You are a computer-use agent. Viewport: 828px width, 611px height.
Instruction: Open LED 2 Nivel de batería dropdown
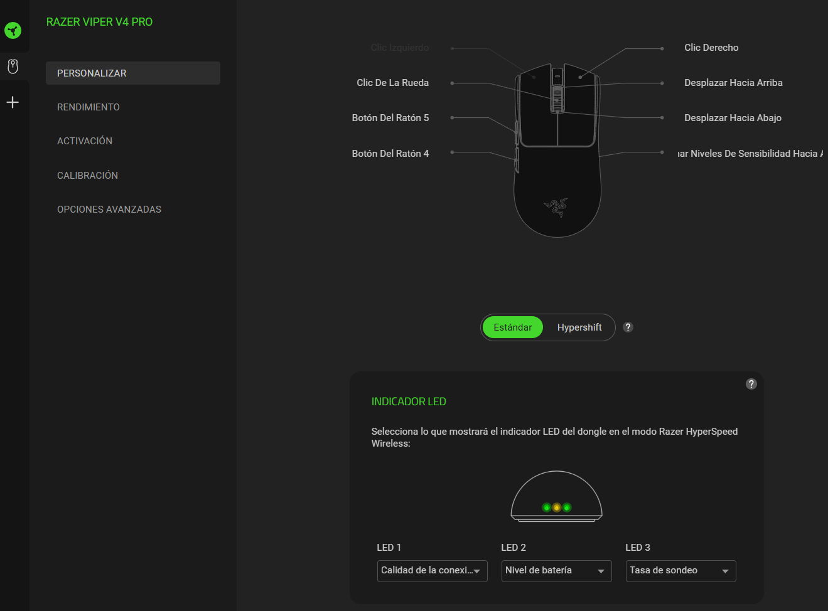point(556,571)
